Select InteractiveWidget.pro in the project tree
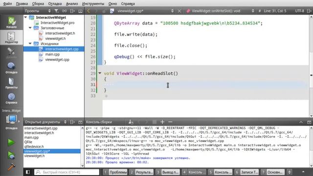313x176 pixels. 58,23
